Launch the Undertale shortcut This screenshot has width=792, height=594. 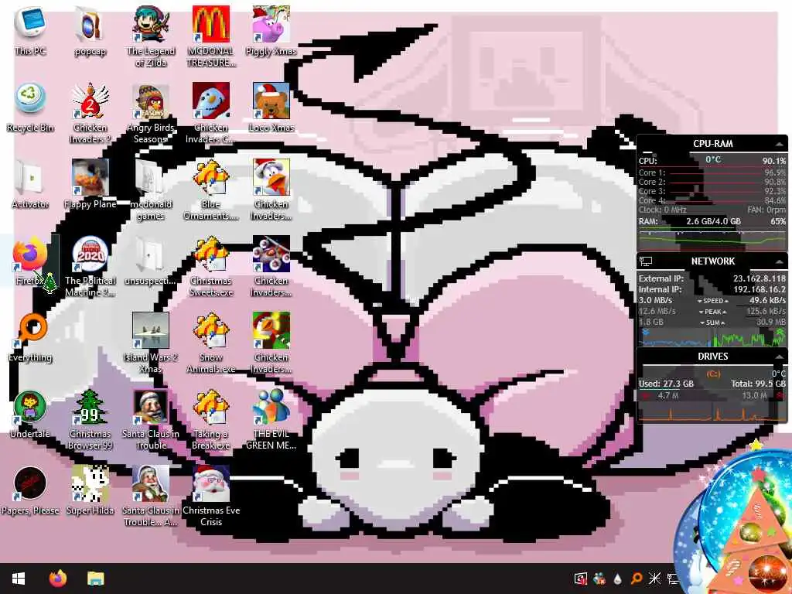click(x=30, y=415)
